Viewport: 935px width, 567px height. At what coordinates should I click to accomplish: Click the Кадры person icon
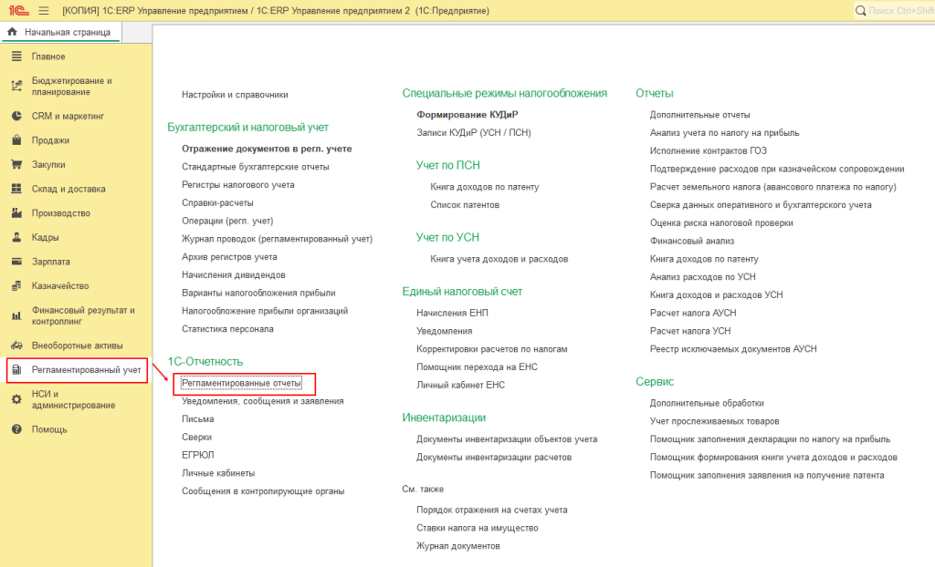tap(16, 237)
